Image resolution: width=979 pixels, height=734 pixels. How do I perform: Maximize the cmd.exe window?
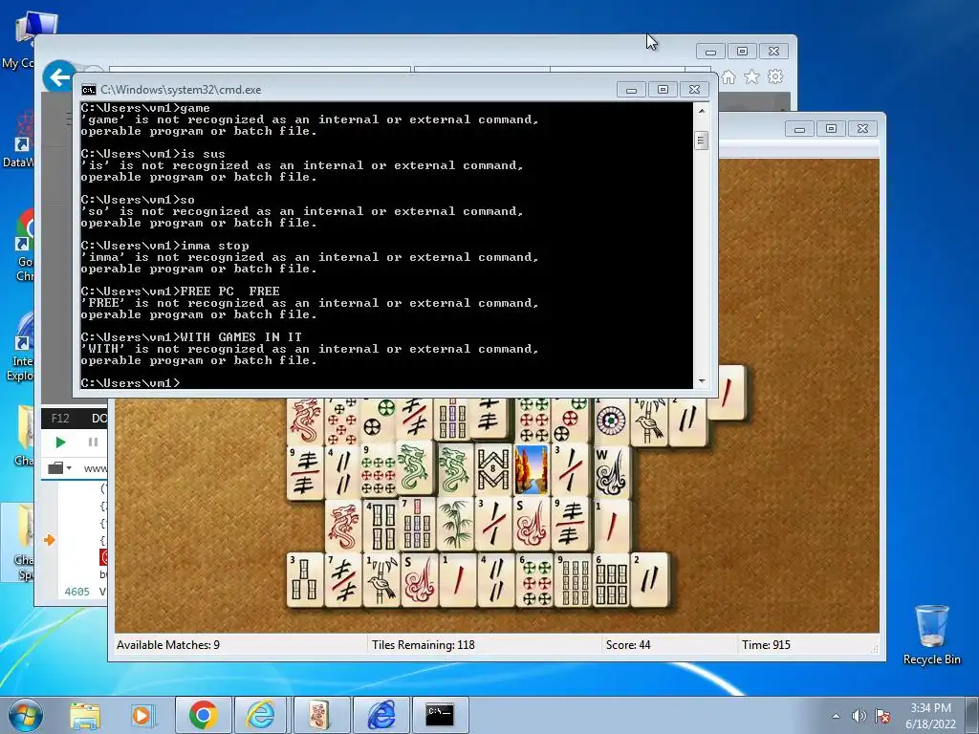664,90
